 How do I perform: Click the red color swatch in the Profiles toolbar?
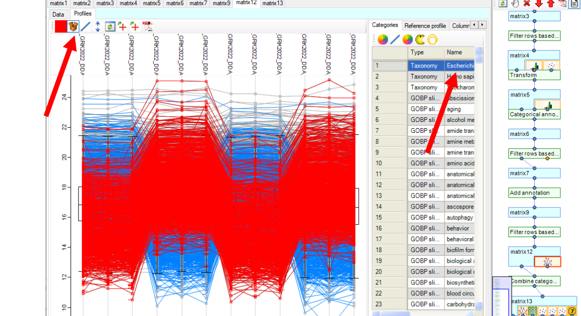coord(61,26)
